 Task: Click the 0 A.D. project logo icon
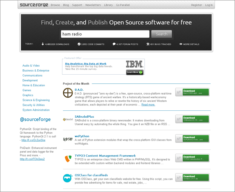[68, 93]
